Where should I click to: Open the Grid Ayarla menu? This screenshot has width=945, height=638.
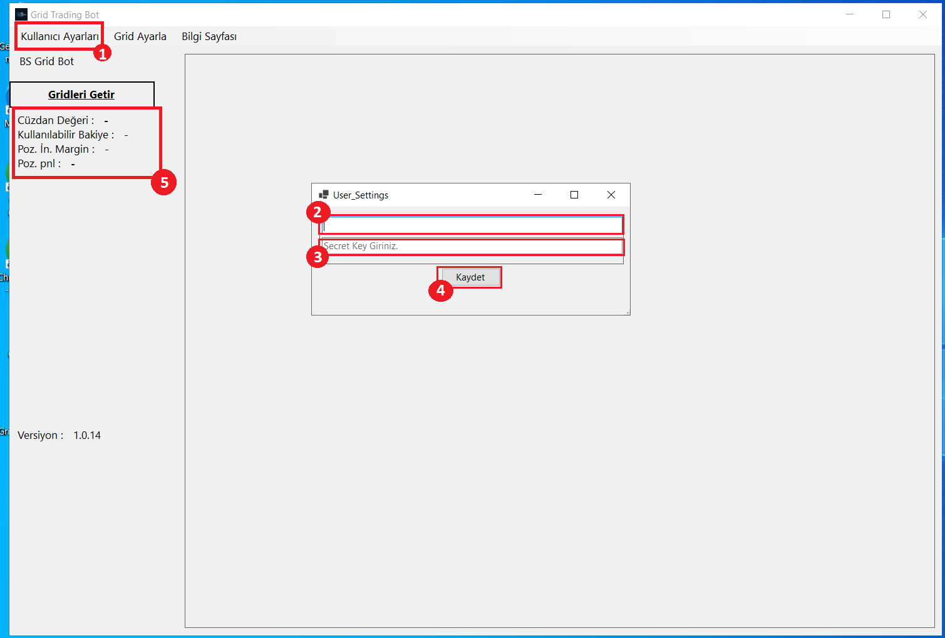tap(140, 36)
